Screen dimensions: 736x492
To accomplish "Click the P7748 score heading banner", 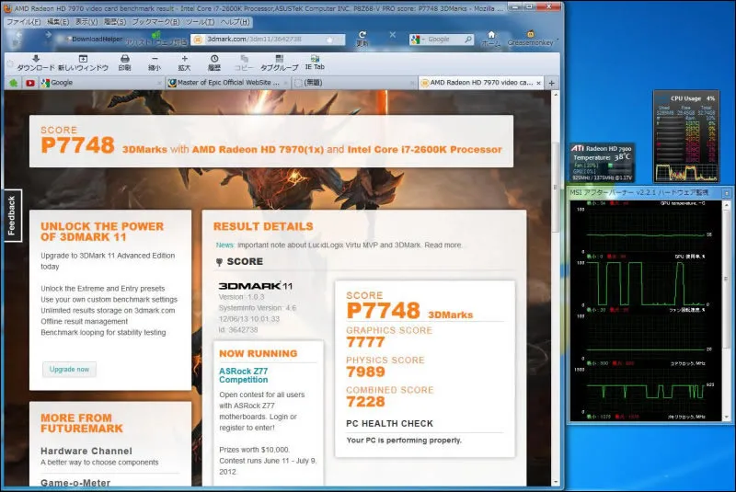I will 271,142.
